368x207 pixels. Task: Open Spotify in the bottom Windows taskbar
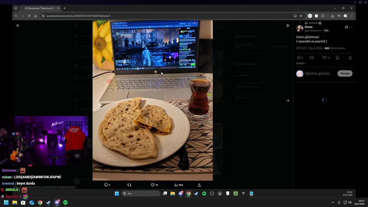[65, 202]
